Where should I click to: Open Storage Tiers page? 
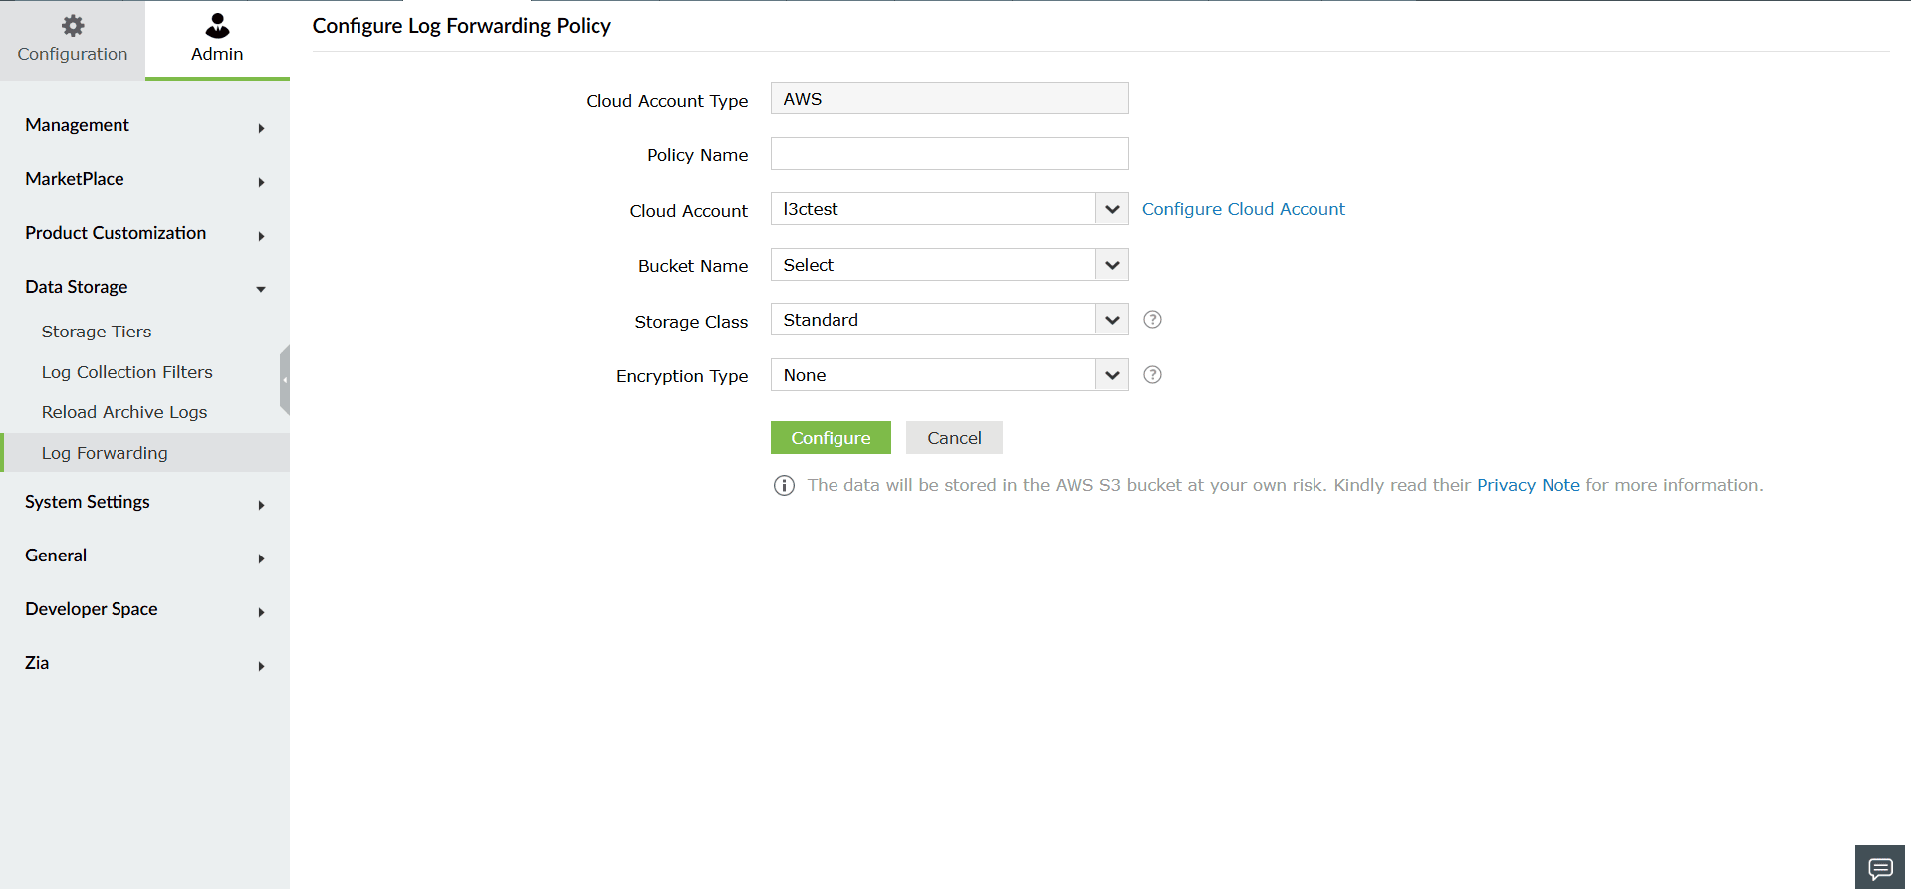[x=97, y=332]
